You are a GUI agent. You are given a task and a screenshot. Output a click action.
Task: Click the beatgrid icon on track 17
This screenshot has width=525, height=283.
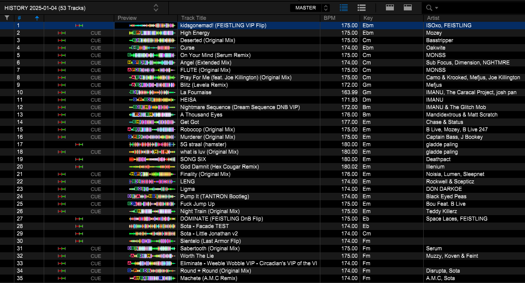(x=79, y=144)
